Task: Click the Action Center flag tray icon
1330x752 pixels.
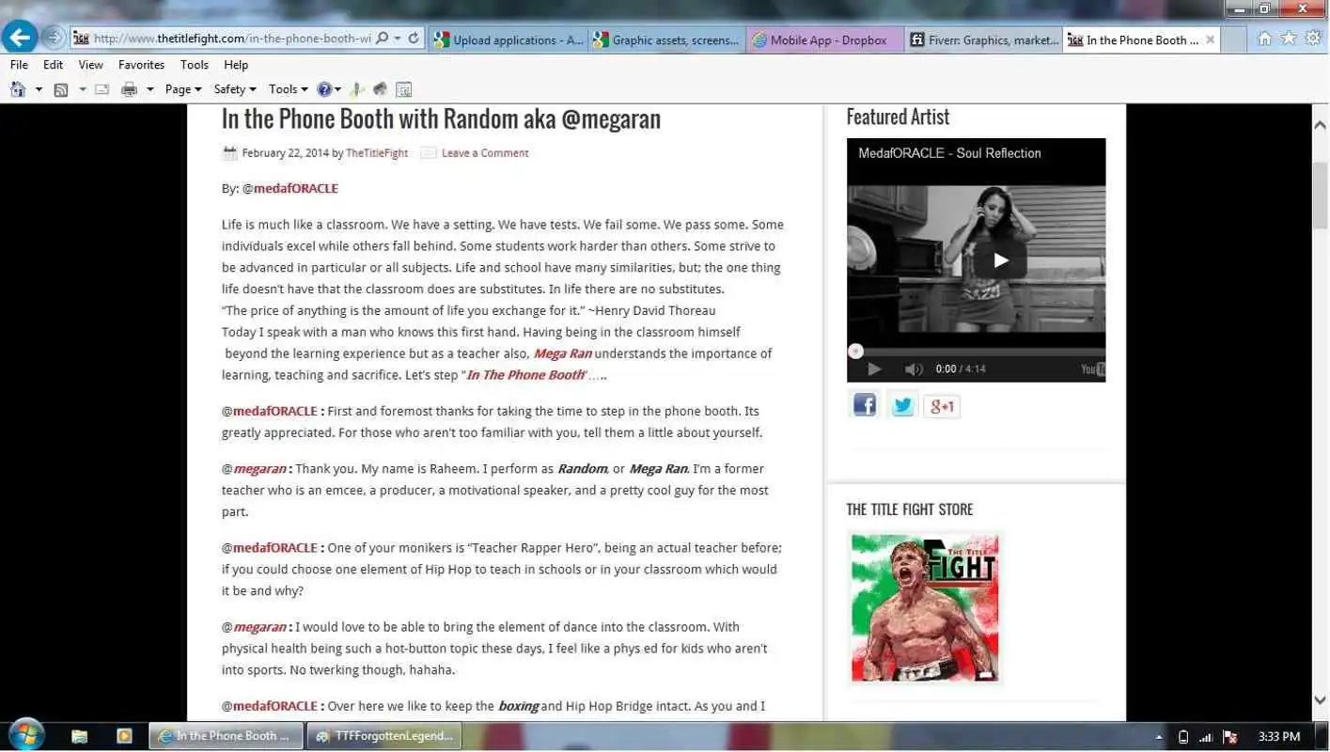Action: (x=1229, y=737)
